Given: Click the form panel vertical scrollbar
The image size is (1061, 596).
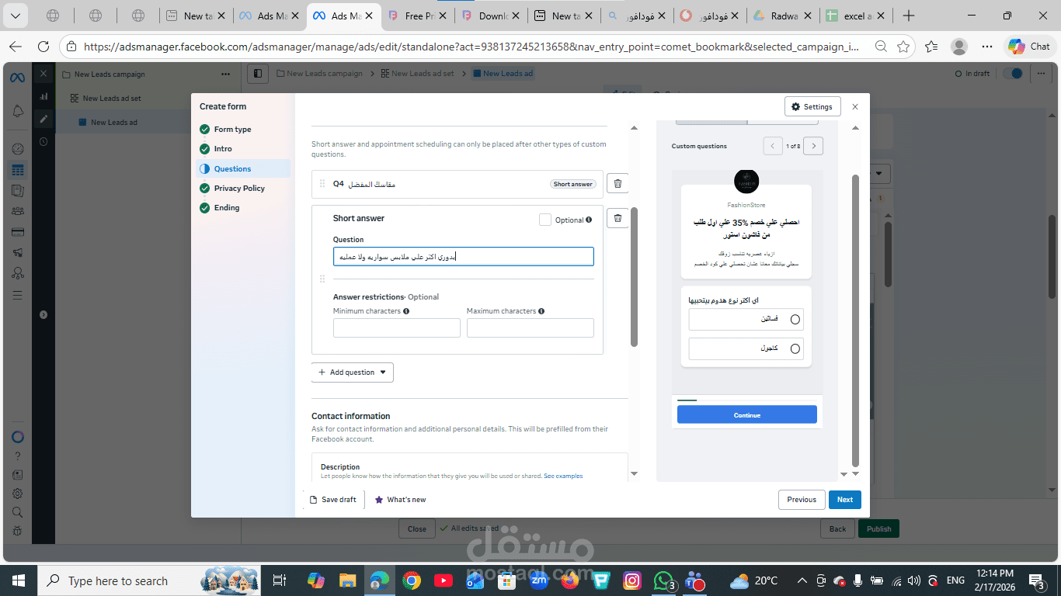Looking at the screenshot, I should click(634, 276).
